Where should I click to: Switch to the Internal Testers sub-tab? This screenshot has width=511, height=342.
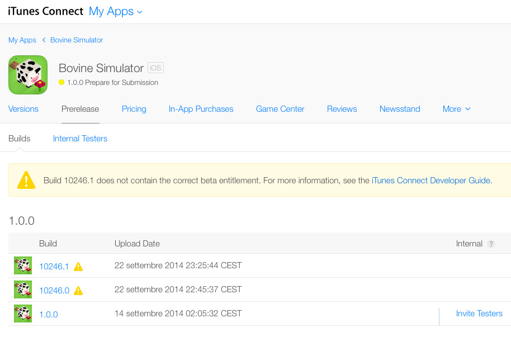point(80,139)
